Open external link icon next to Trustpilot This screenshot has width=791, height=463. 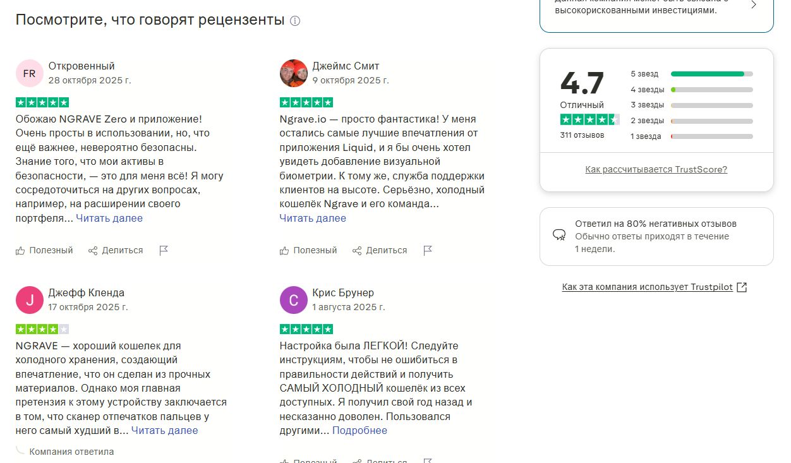[x=742, y=287]
